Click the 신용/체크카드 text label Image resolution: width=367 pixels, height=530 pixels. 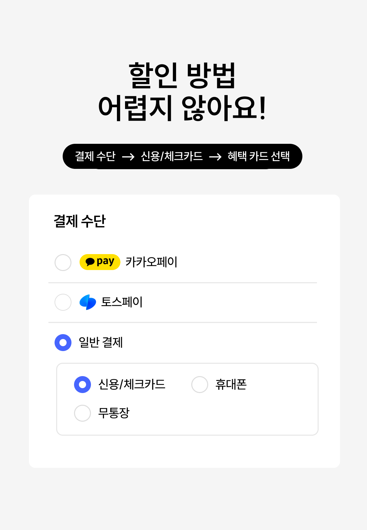pyautogui.click(x=132, y=384)
